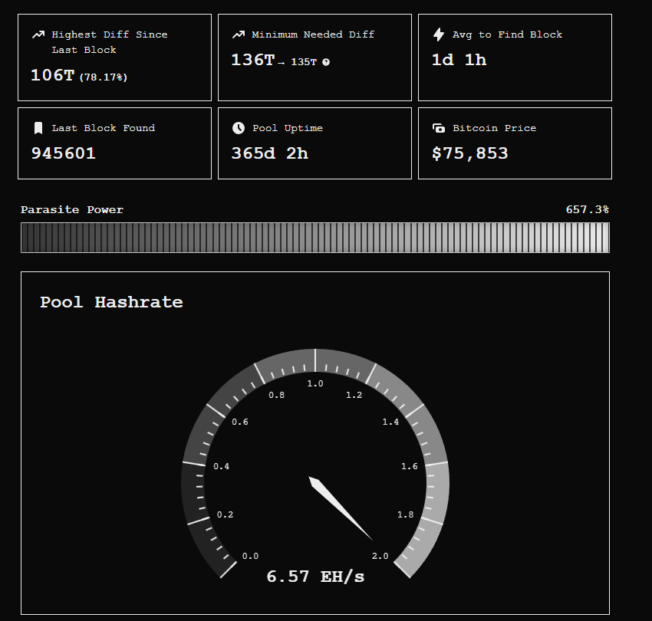Click the last block number 945601

point(64,153)
